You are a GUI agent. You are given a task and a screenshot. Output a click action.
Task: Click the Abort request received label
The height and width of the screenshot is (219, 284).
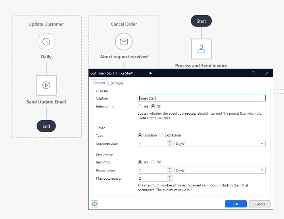click(124, 57)
